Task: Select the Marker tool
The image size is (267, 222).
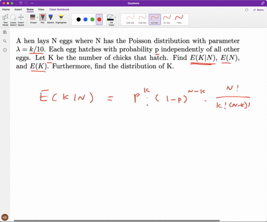Action: click(x=51, y=19)
